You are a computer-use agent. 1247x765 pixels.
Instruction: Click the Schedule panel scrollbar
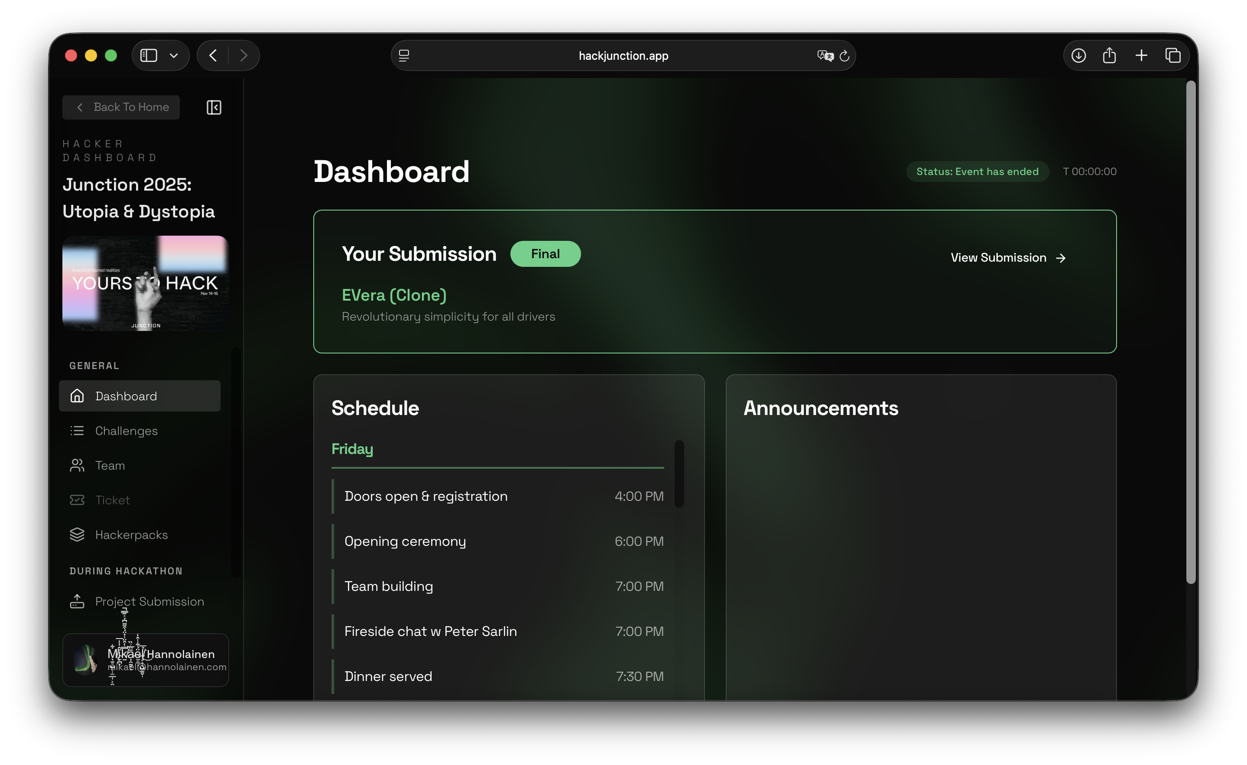[679, 473]
